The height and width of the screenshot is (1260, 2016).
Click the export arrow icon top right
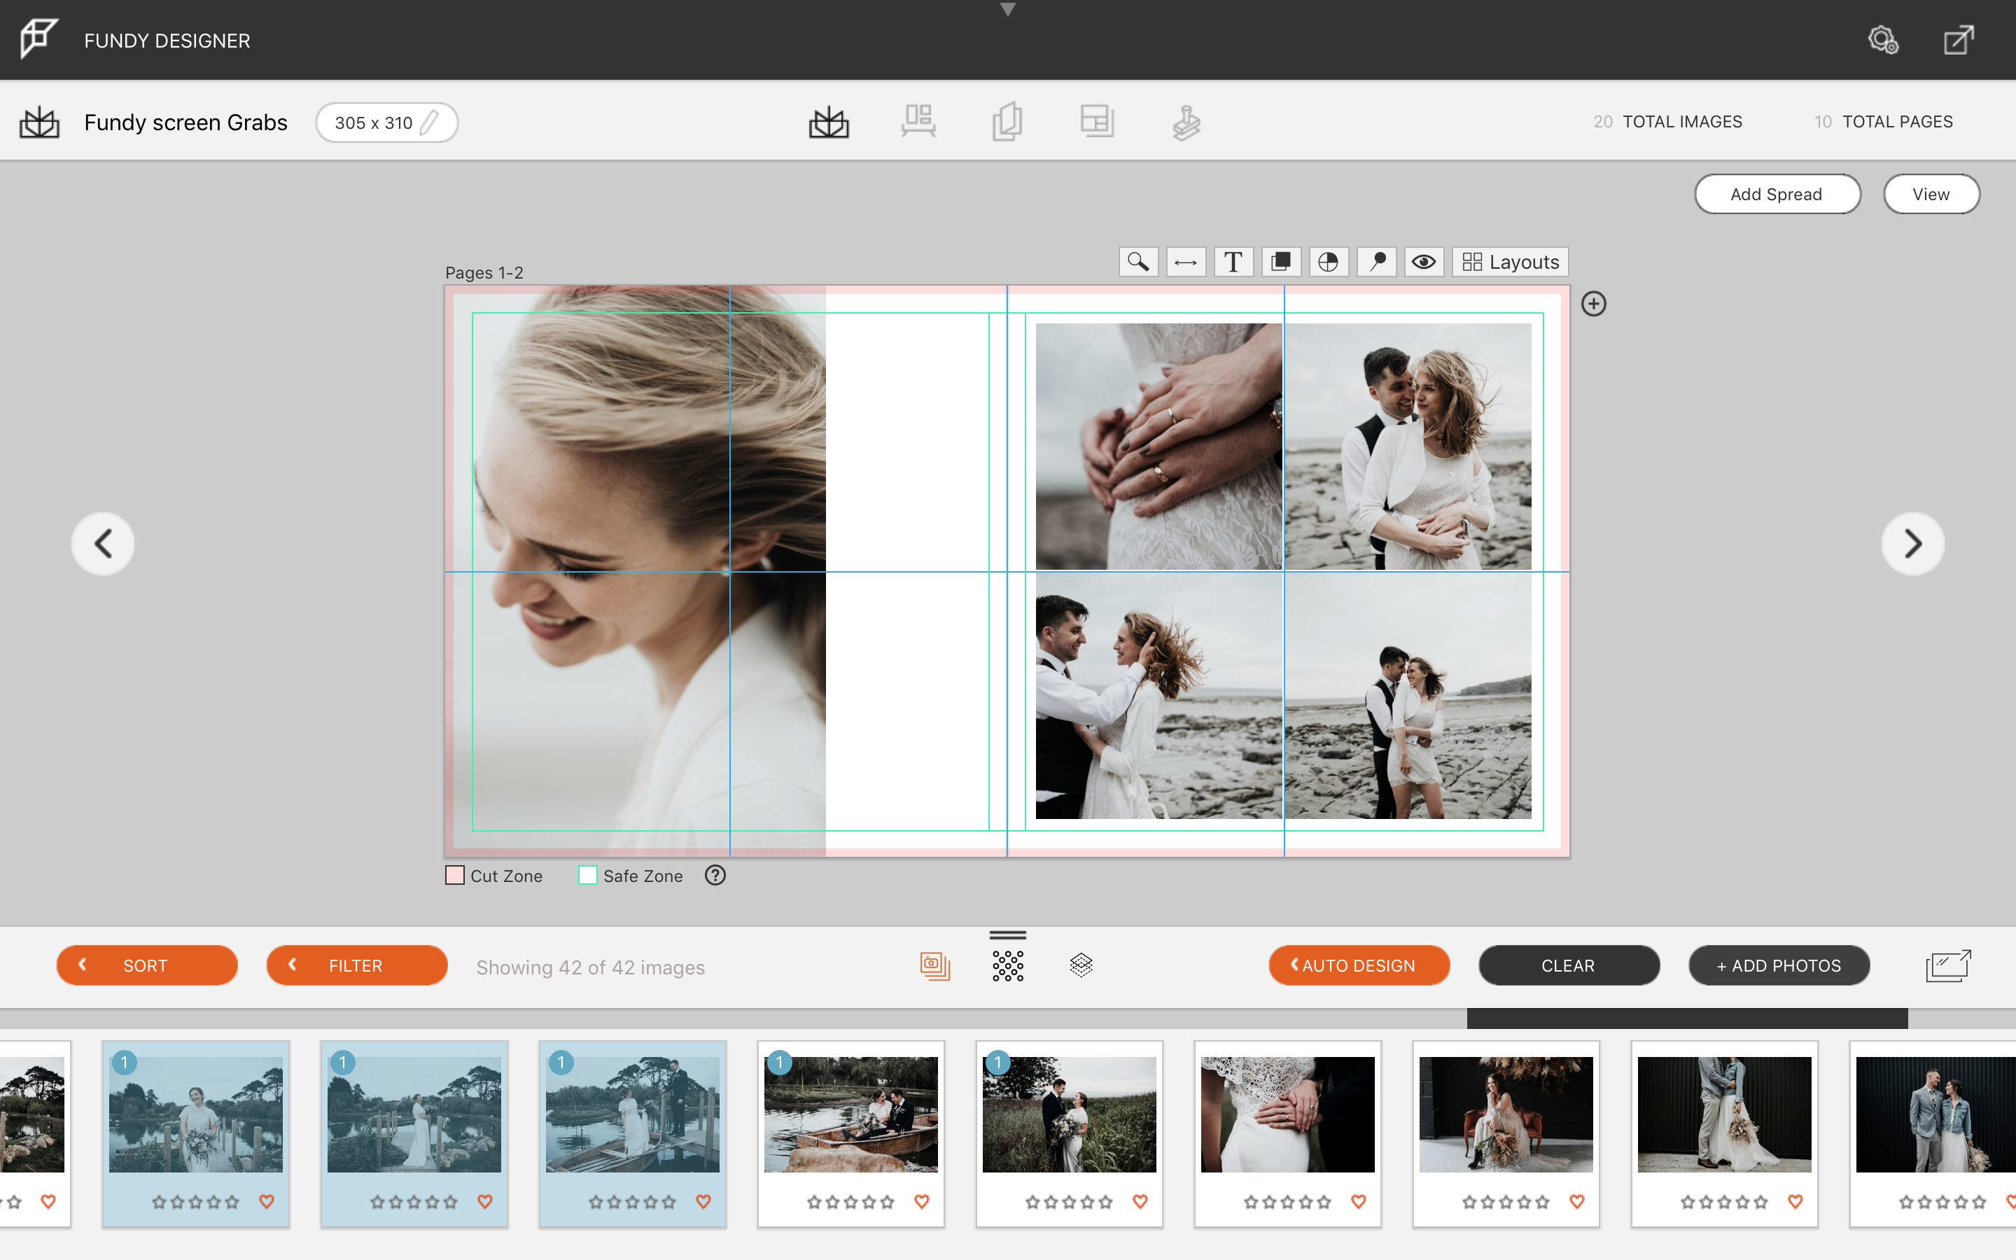[1959, 39]
